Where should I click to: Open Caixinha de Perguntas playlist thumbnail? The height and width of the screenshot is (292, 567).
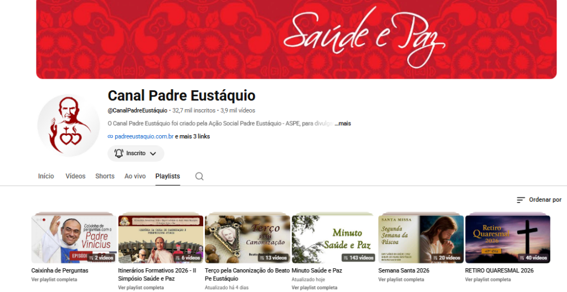[x=74, y=239]
